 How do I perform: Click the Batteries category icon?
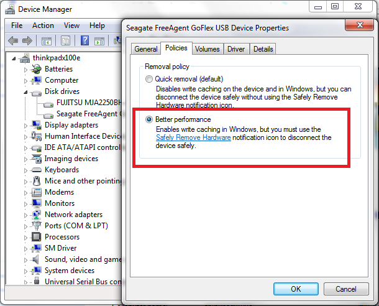36,69
